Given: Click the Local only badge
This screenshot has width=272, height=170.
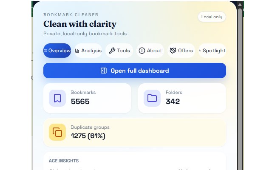Looking at the screenshot, I should click(x=212, y=17).
